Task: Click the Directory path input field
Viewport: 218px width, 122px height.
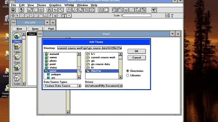Action: [x=90, y=48]
